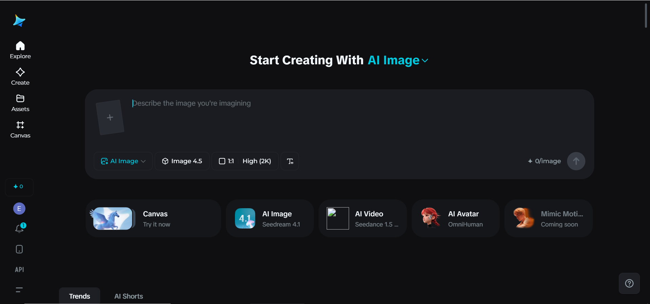Click the blue Dreamina logo icon

(x=19, y=21)
